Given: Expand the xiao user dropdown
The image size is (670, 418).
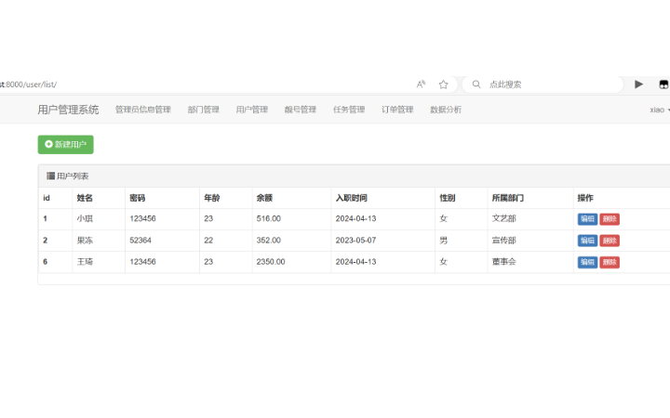Looking at the screenshot, I should pyautogui.click(x=660, y=110).
